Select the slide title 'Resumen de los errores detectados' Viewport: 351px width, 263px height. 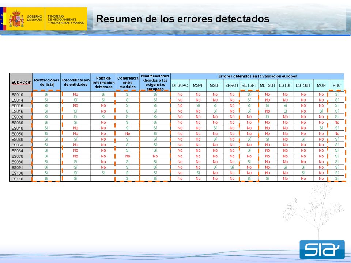point(183,19)
